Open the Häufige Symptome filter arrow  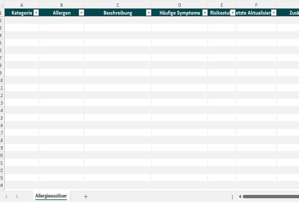coord(205,13)
